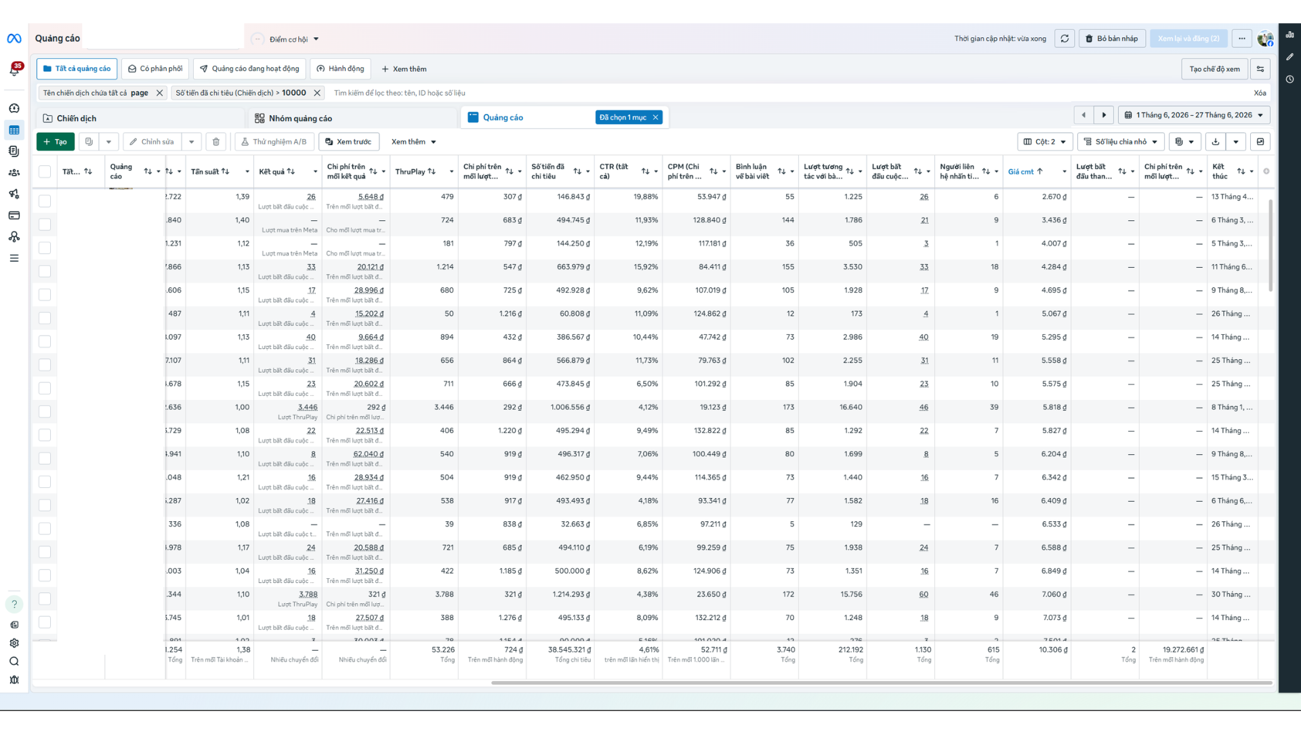This screenshot has width=1301, height=732.
Task: Click the vertical scrollbar beside the table
Action: click(x=1271, y=244)
